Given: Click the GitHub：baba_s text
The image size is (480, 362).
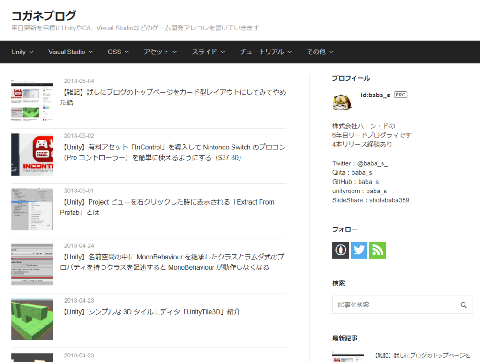Looking at the screenshot, I should [x=356, y=182].
